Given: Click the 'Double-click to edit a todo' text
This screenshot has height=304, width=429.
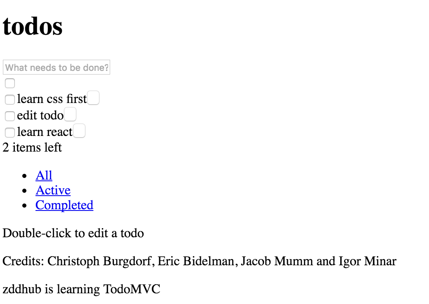Looking at the screenshot, I should click(x=73, y=233).
